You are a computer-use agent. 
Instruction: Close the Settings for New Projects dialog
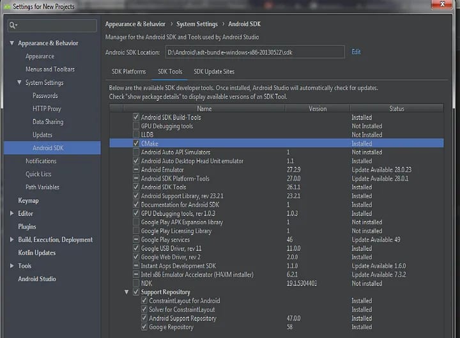coord(442,4)
